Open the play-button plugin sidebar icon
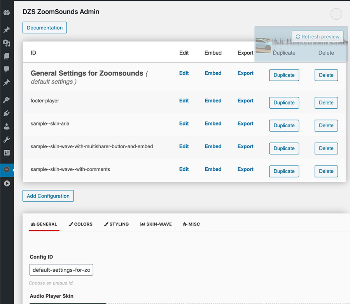The image size is (350, 304). [x=7, y=183]
